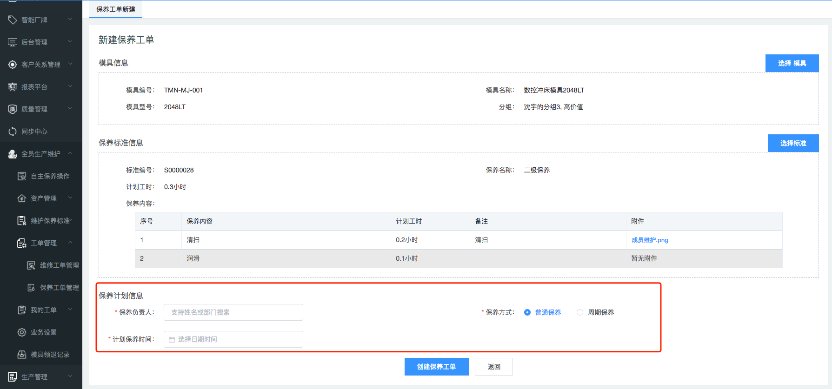Click the 业务设置 gear icon
Image resolution: width=832 pixels, height=389 pixels.
22,332
